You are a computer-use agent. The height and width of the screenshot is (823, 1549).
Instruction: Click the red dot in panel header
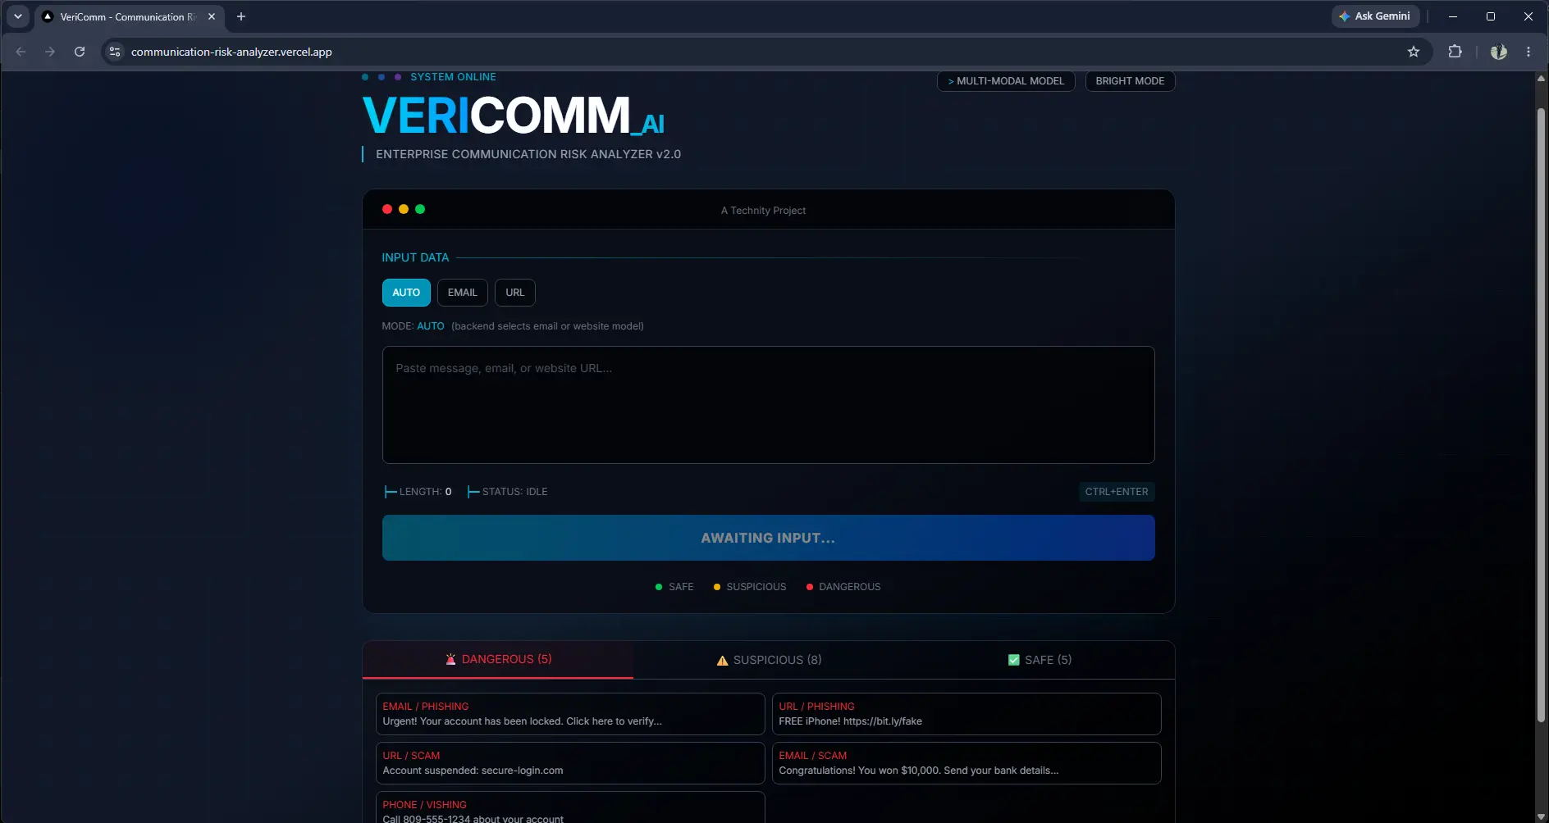[x=387, y=209]
